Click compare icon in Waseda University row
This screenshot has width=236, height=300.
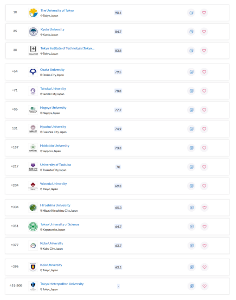[191, 186]
